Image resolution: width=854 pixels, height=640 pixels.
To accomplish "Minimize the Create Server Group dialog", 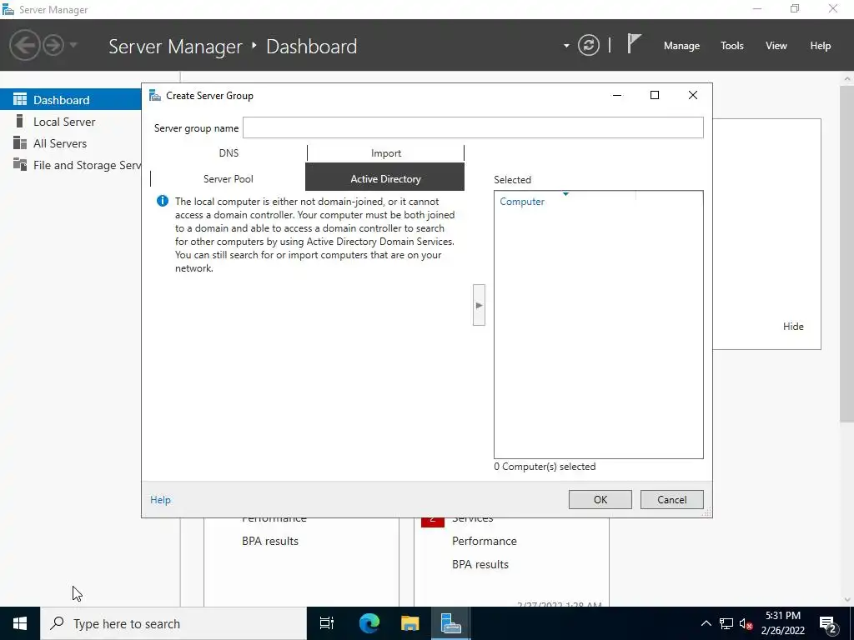I will (617, 95).
